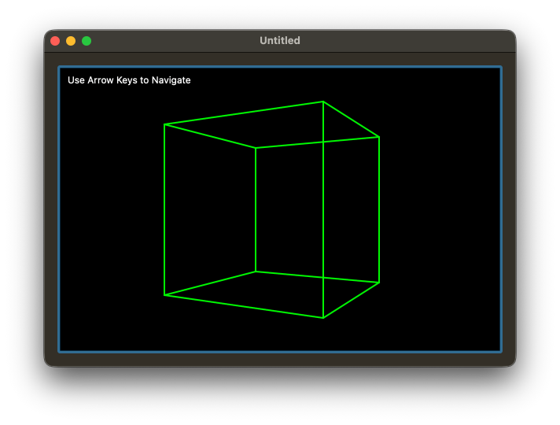This screenshot has height=425, width=560.
Task: Click the 'Untitled' window title
Action: pos(280,40)
